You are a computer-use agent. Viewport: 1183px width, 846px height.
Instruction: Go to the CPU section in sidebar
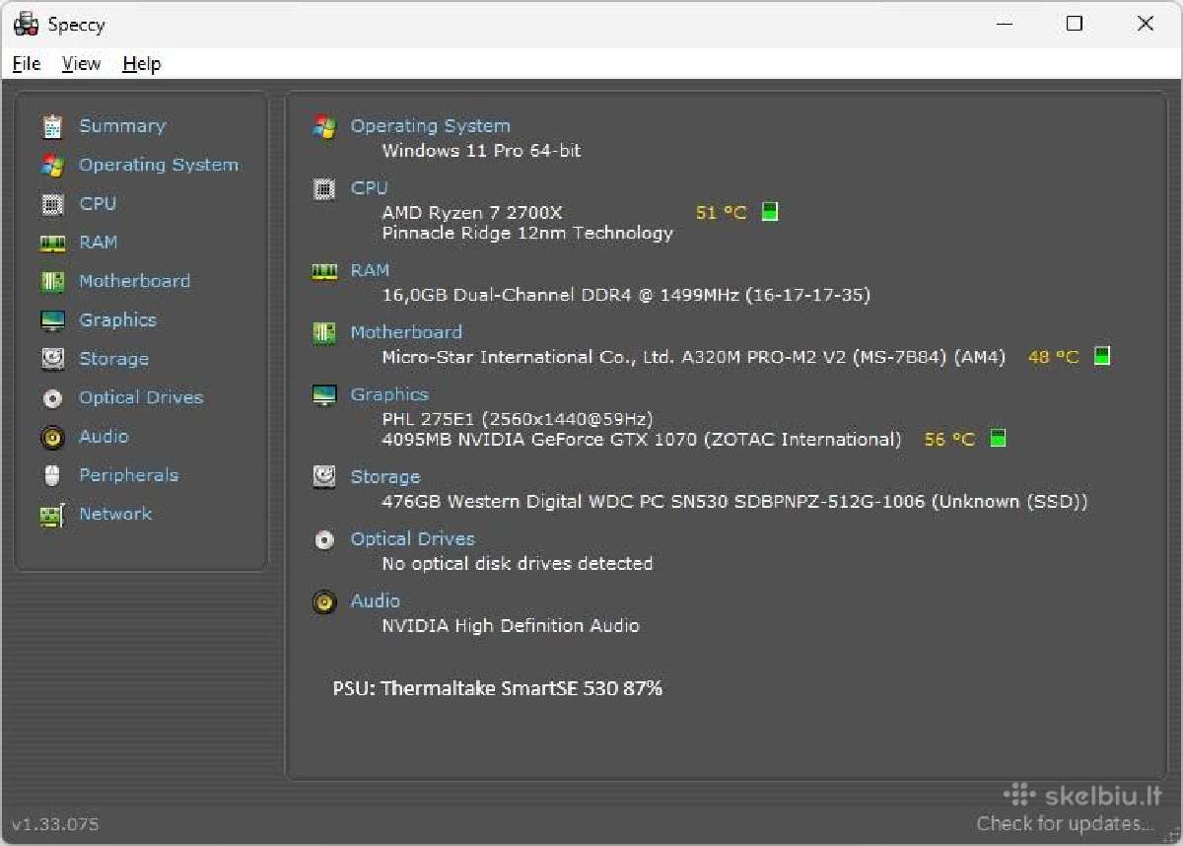coord(98,203)
